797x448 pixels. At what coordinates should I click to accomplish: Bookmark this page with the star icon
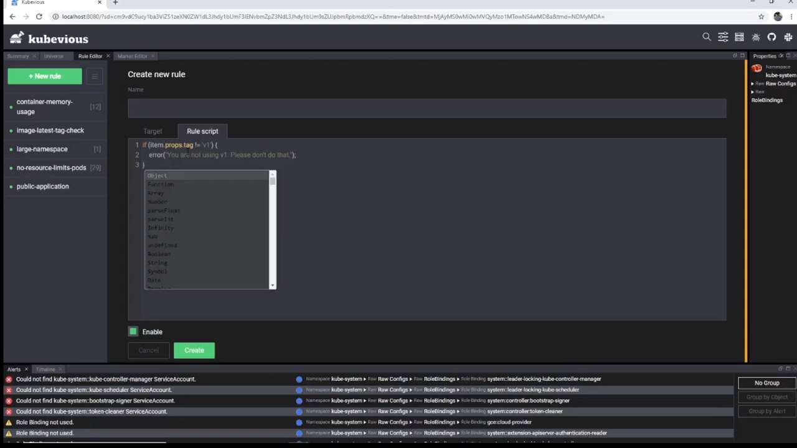[x=761, y=17]
